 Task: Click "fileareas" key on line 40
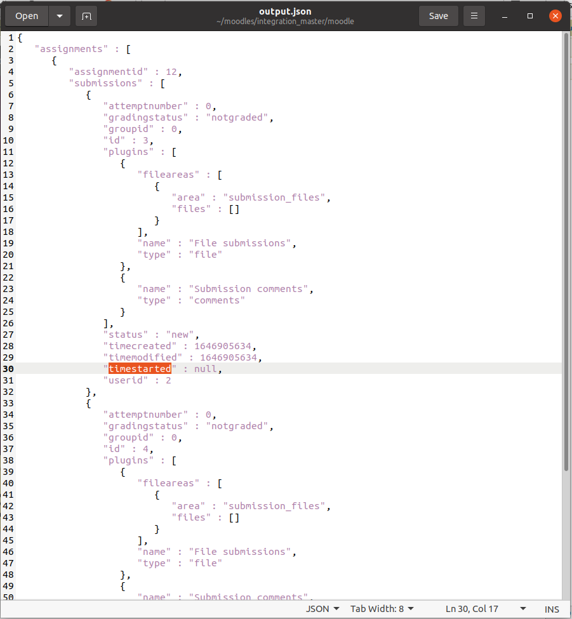[x=168, y=484]
